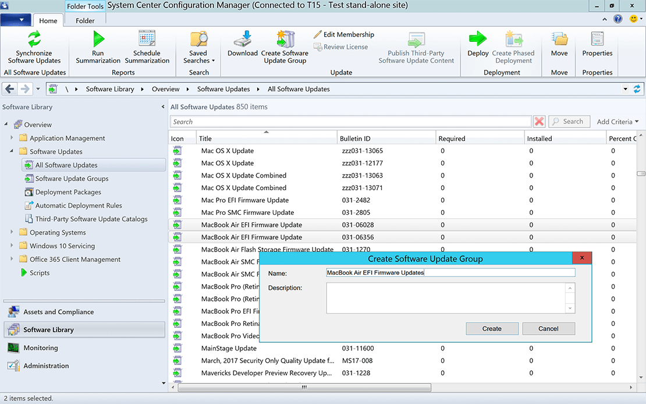
Task: Click the Description text box
Action: (446, 298)
